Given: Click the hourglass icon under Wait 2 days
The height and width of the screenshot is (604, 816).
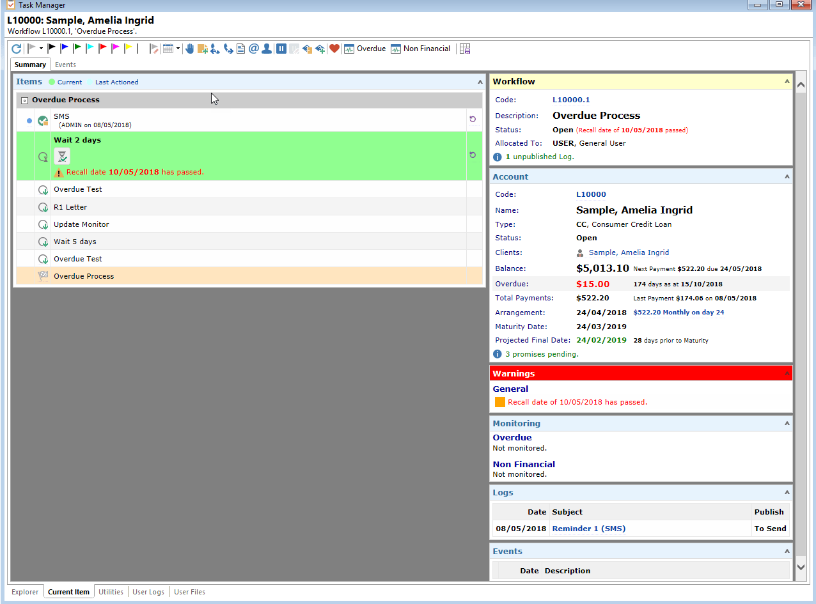Looking at the screenshot, I should pos(62,156).
